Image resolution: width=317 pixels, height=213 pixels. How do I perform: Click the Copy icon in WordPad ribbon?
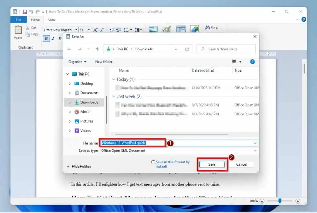pyautogui.click(x=28, y=34)
